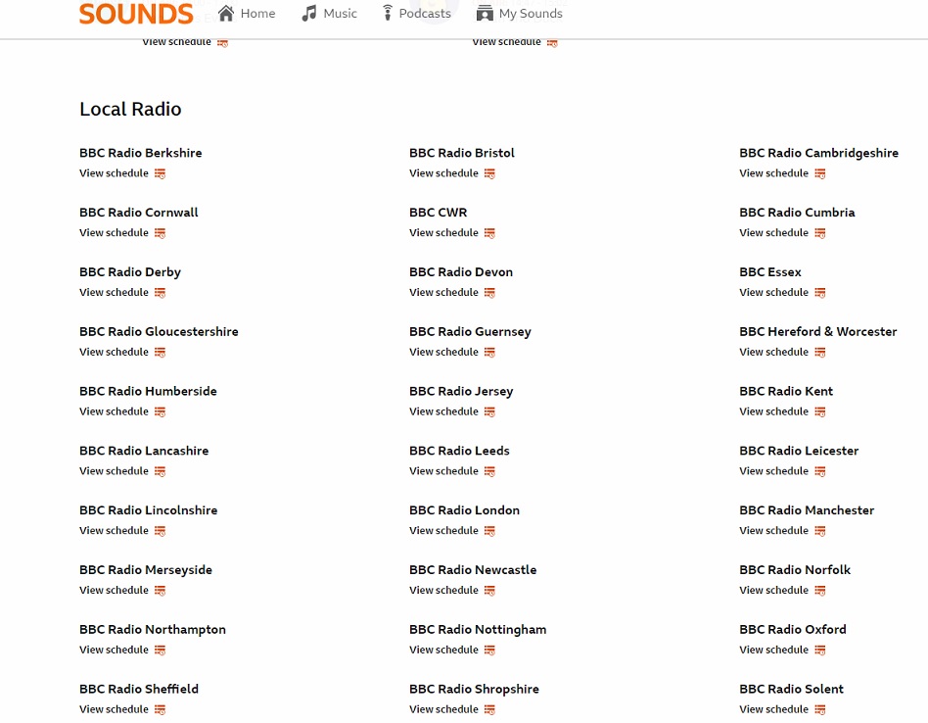
Task: Open the Podcasts nav item
Action: 416,13
